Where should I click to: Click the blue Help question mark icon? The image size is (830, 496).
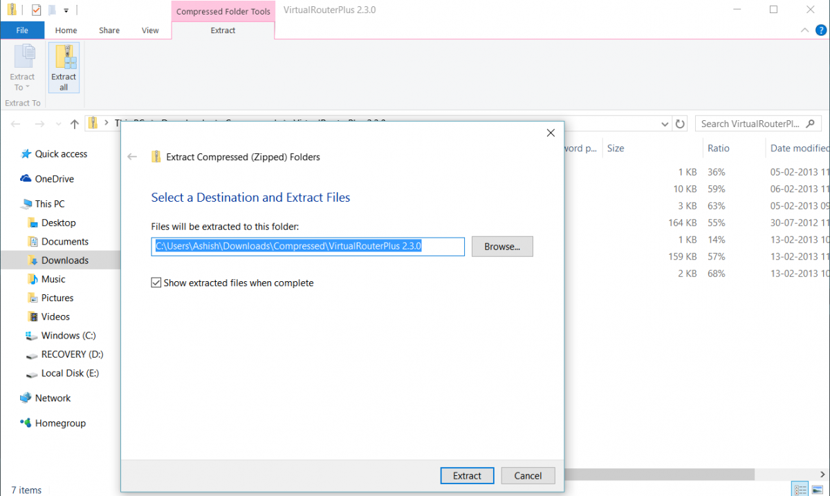(821, 30)
